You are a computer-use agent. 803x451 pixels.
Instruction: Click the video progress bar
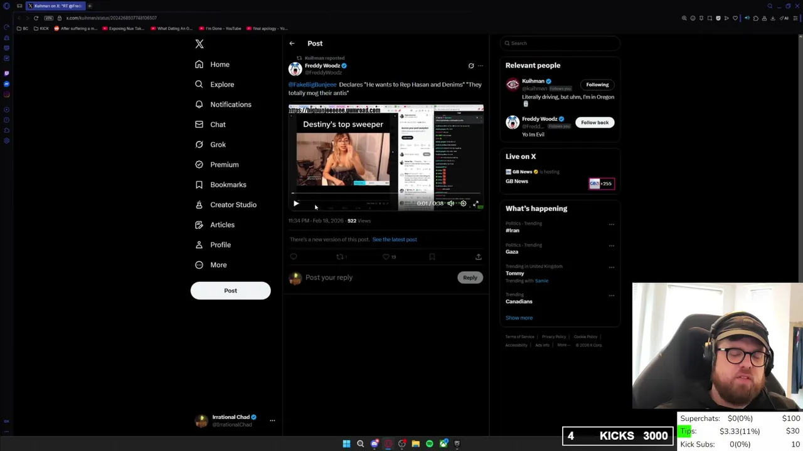point(386,194)
